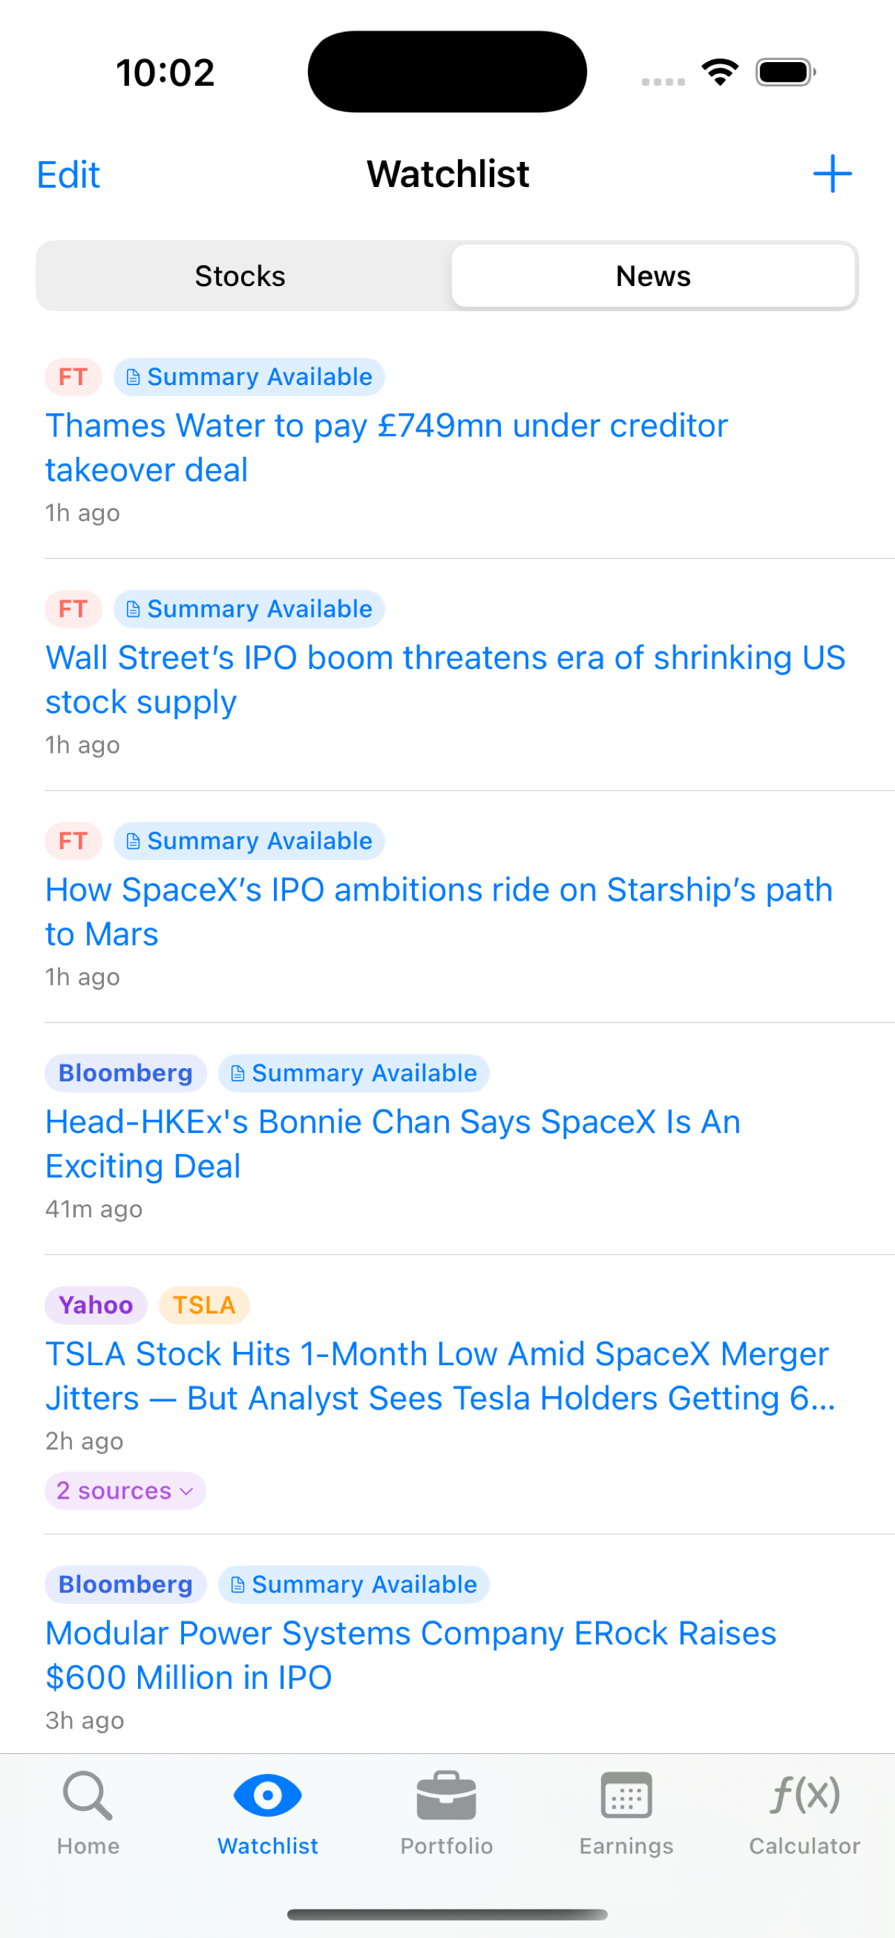Switch to the Stocks segment

pos(240,276)
